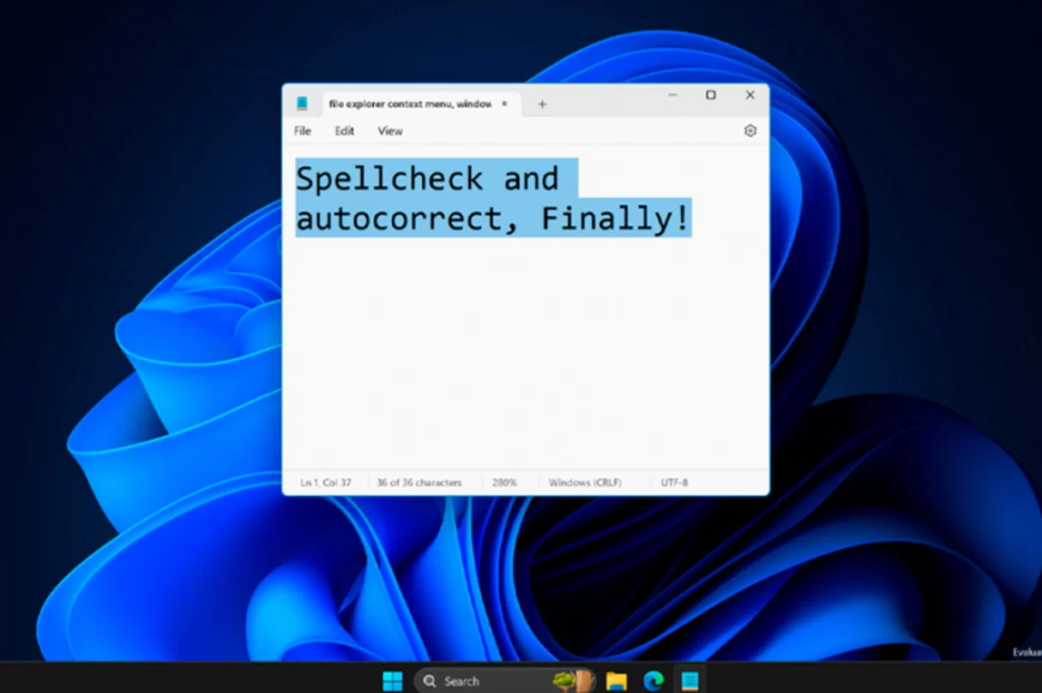Click the Ln 1, Col 37 position indicator
1042x693 pixels.
tap(326, 483)
